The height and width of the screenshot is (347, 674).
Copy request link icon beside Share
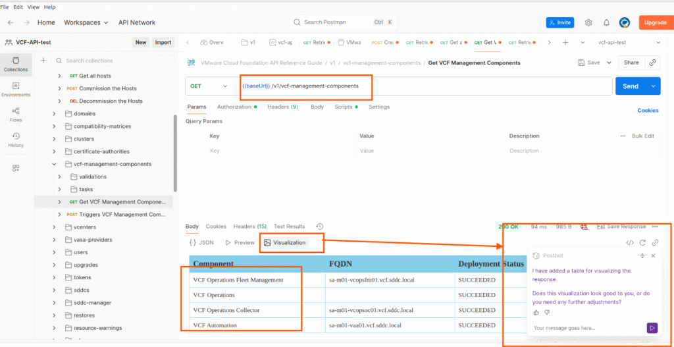(652, 63)
